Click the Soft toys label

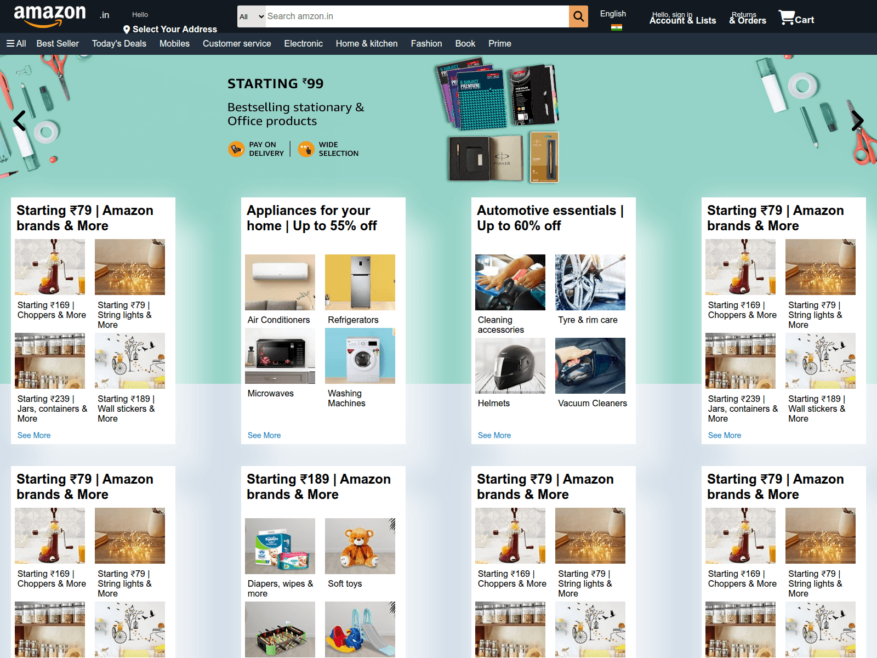point(345,583)
